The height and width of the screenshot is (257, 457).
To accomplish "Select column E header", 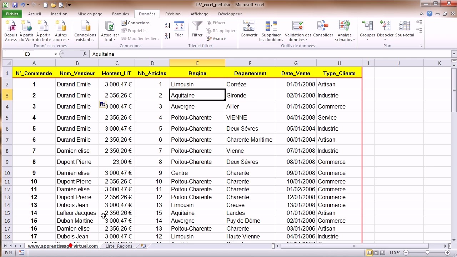I will point(197,63).
